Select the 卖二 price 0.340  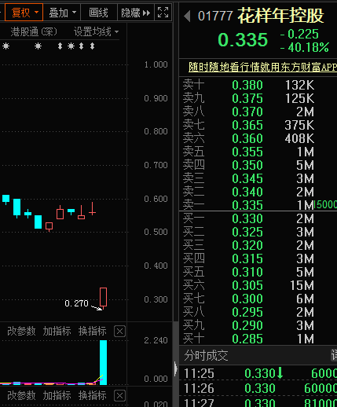tap(247, 192)
